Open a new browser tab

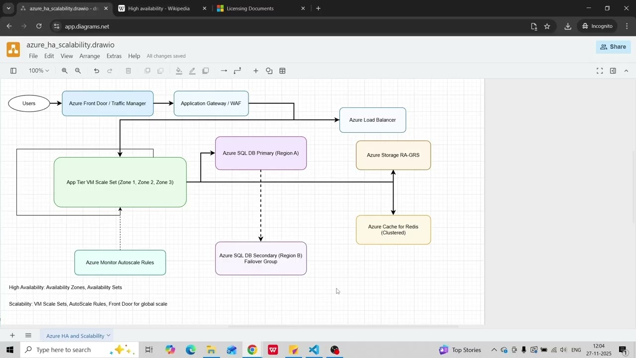click(x=318, y=8)
